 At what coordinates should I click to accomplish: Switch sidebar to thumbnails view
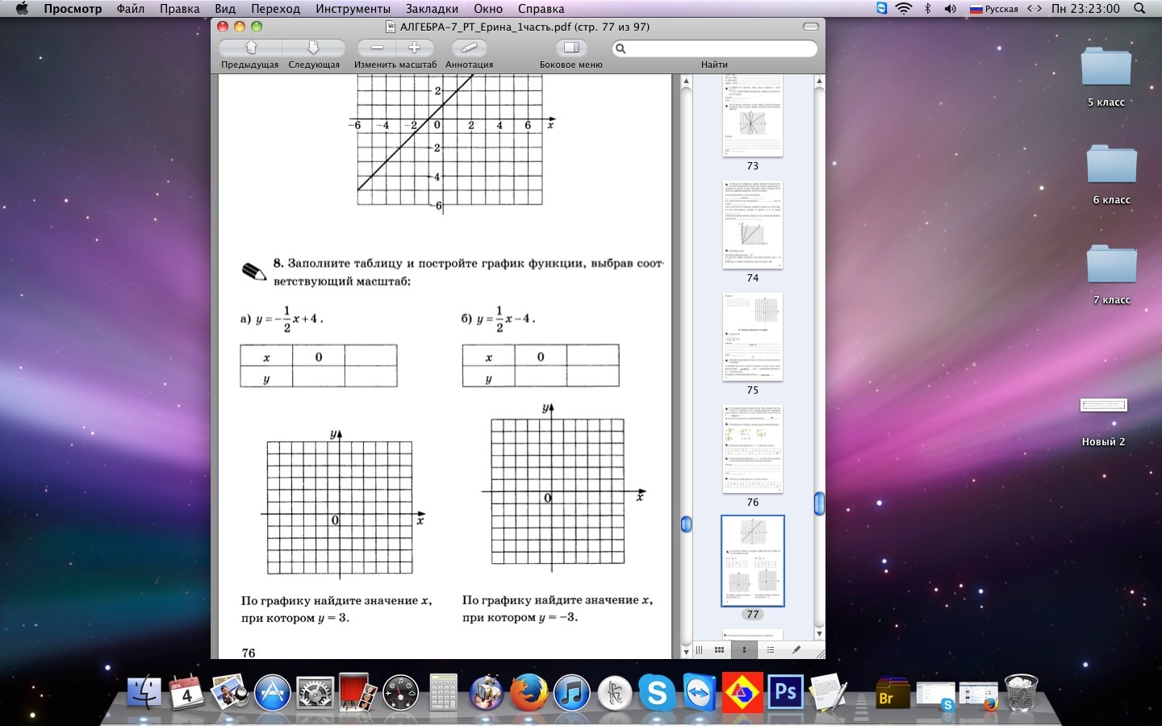coord(744,649)
